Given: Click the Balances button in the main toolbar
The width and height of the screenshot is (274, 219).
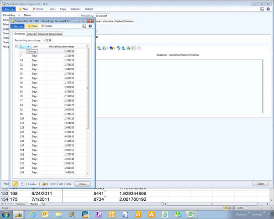Looking at the screenshot, I should click(75, 9).
